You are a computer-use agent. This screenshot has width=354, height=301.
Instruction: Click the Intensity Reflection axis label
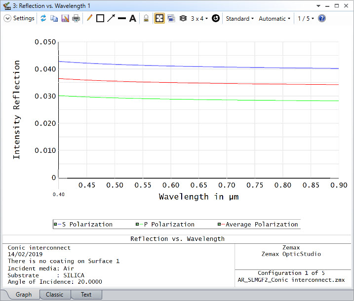point(16,110)
